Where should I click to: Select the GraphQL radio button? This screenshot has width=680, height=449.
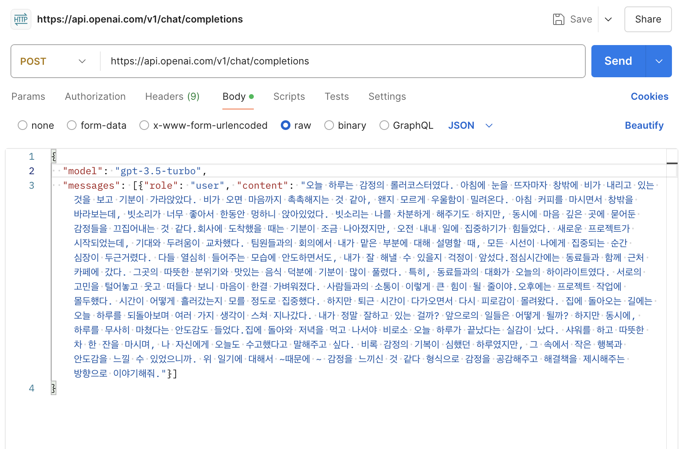click(384, 126)
